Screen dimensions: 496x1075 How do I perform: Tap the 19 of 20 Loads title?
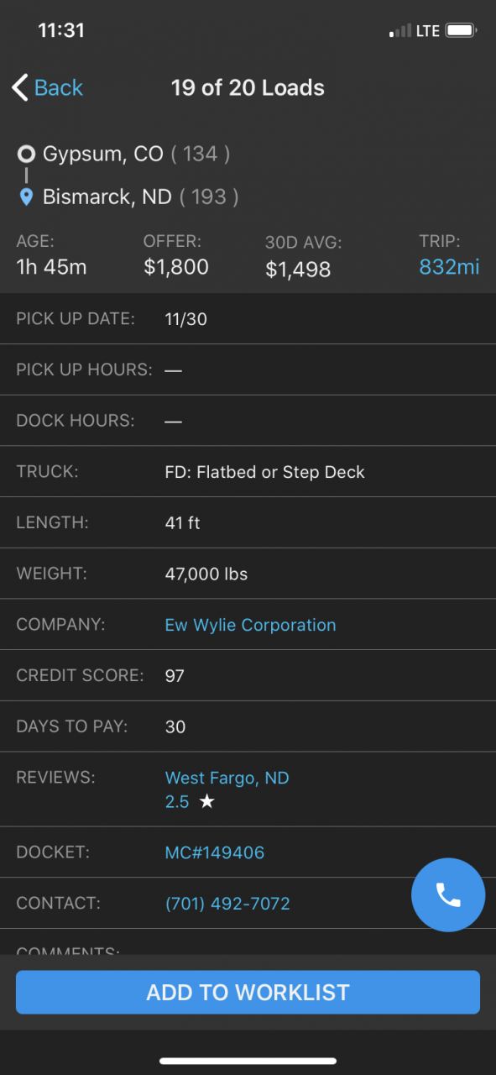point(248,87)
